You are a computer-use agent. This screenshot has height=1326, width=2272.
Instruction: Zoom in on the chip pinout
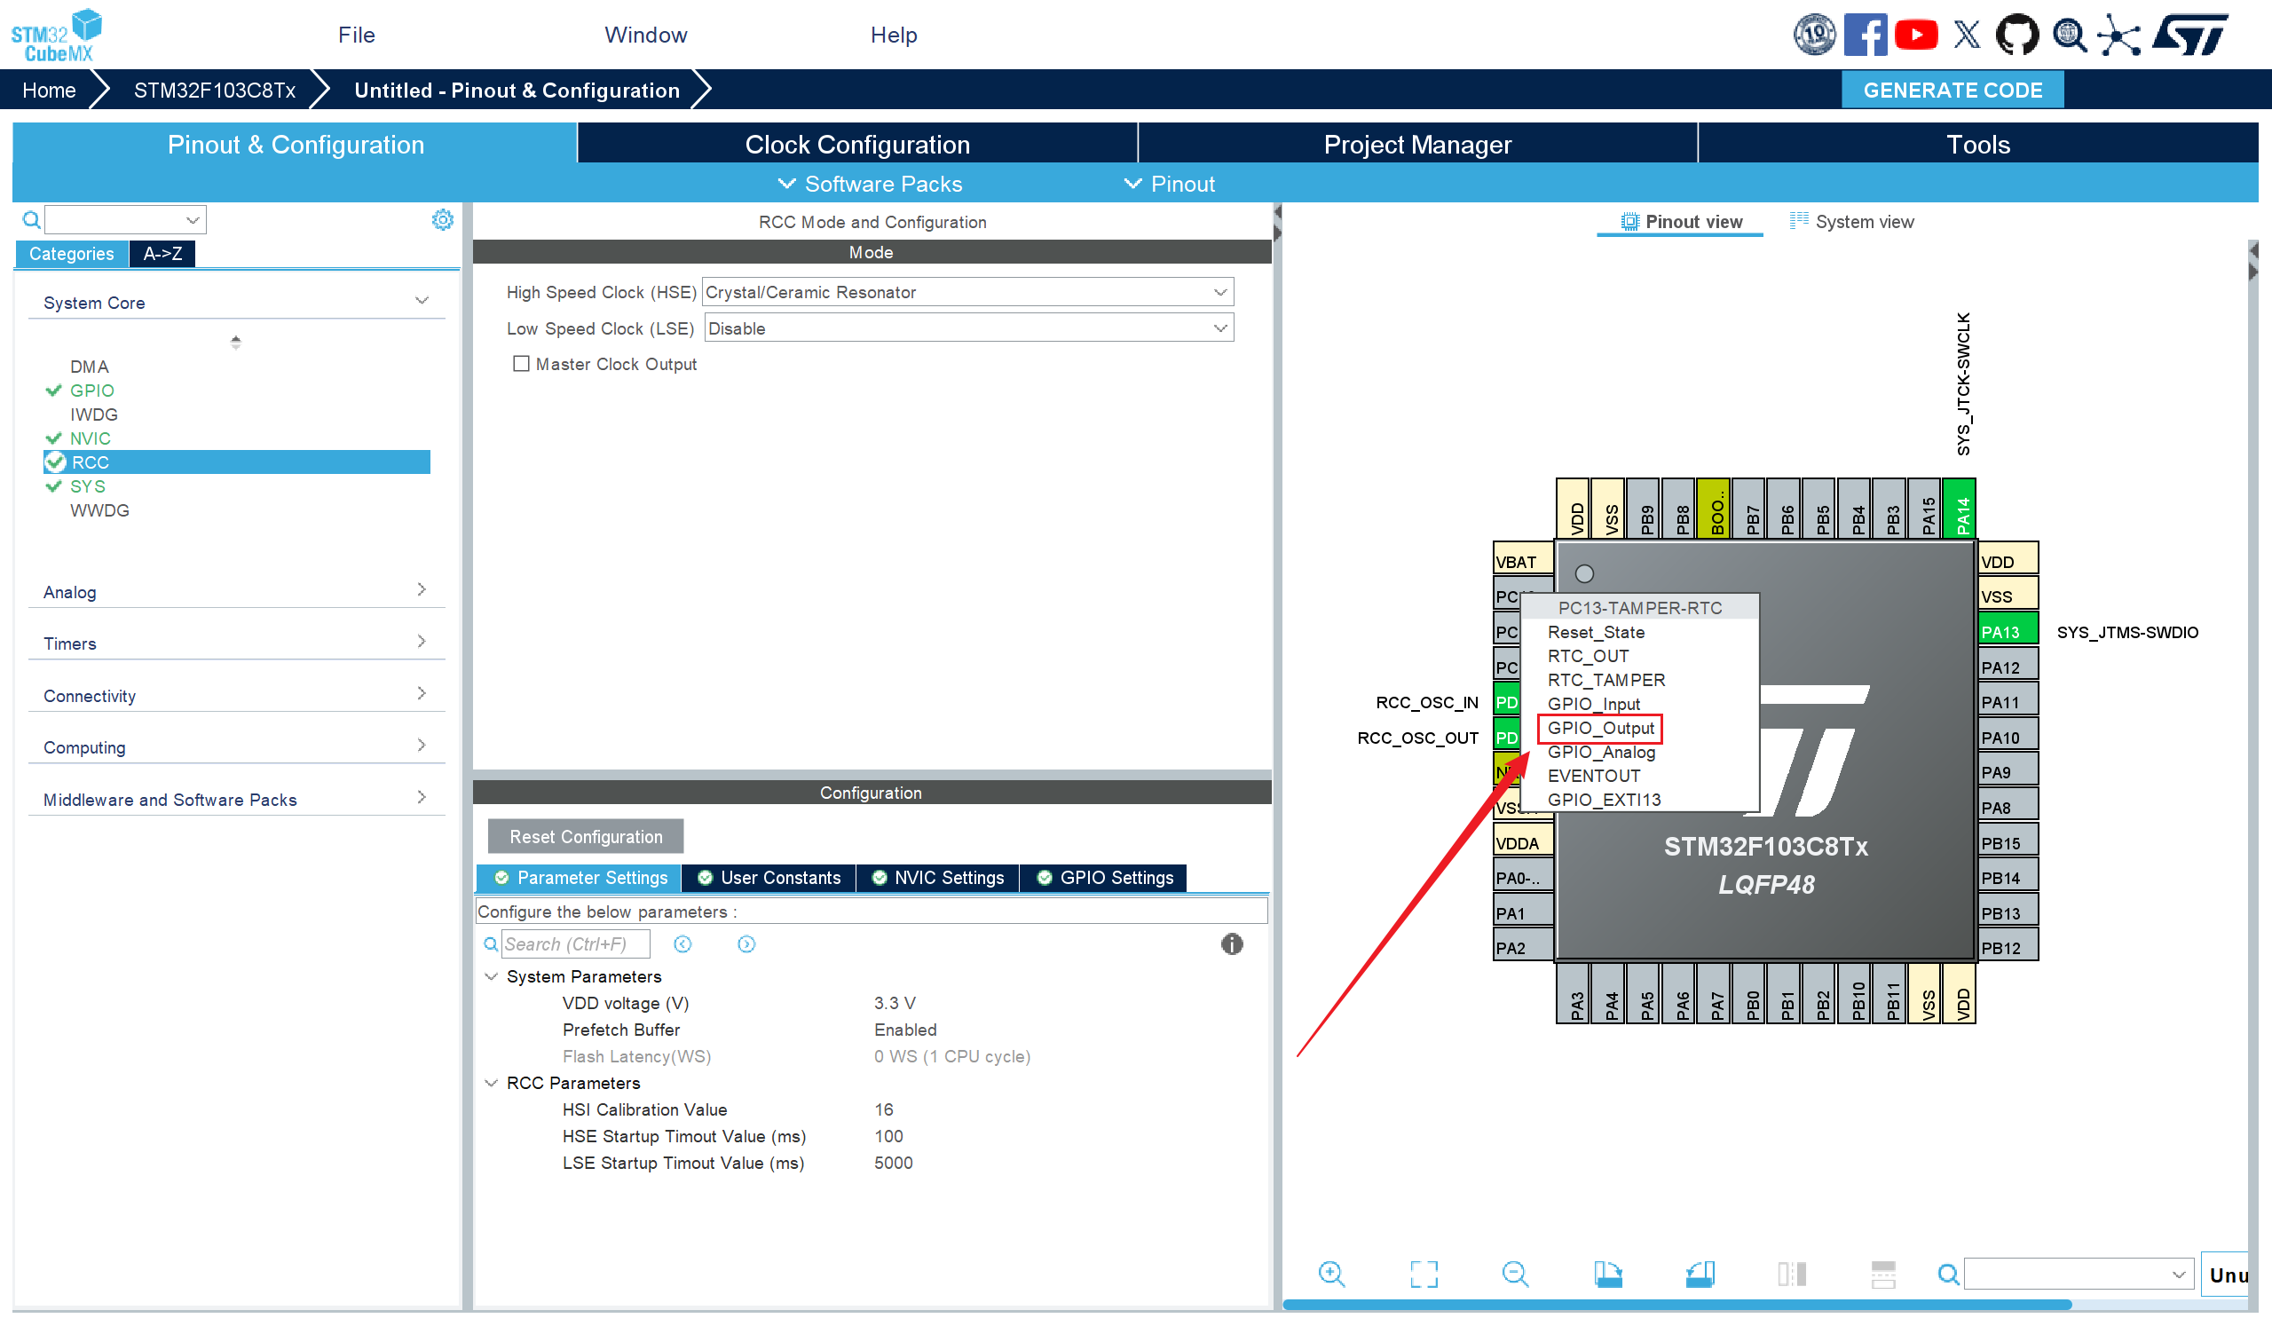click(1330, 1274)
